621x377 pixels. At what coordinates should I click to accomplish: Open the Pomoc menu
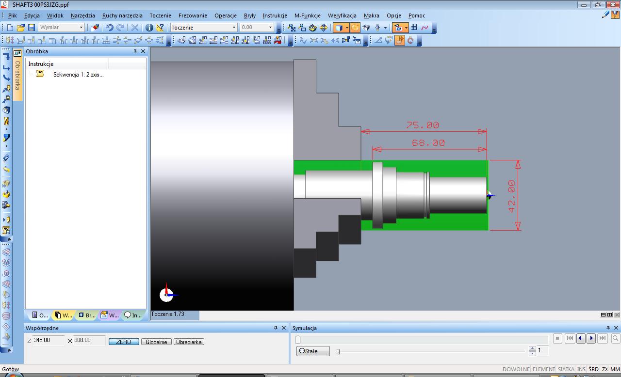[416, 16]
